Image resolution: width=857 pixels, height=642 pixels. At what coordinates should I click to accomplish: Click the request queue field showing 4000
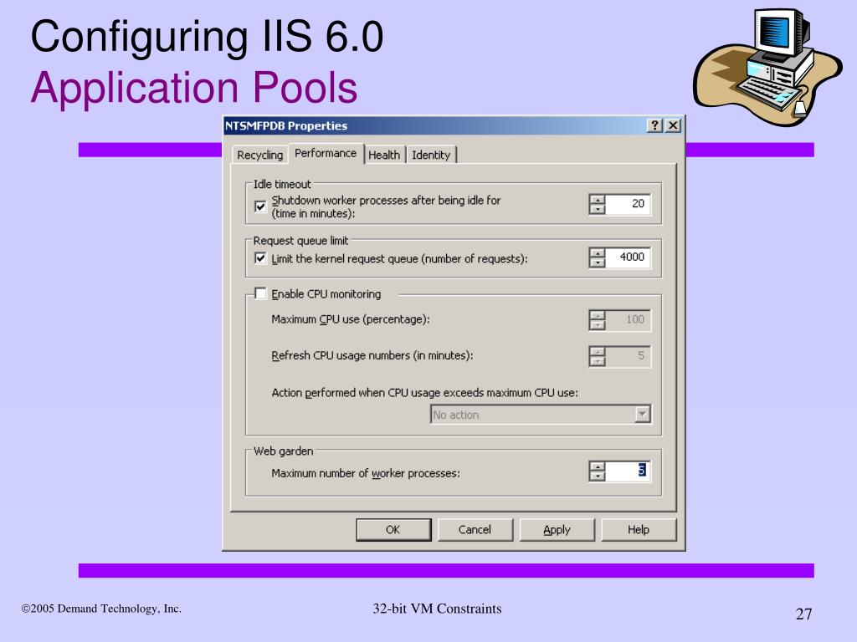tap(628, 257)
